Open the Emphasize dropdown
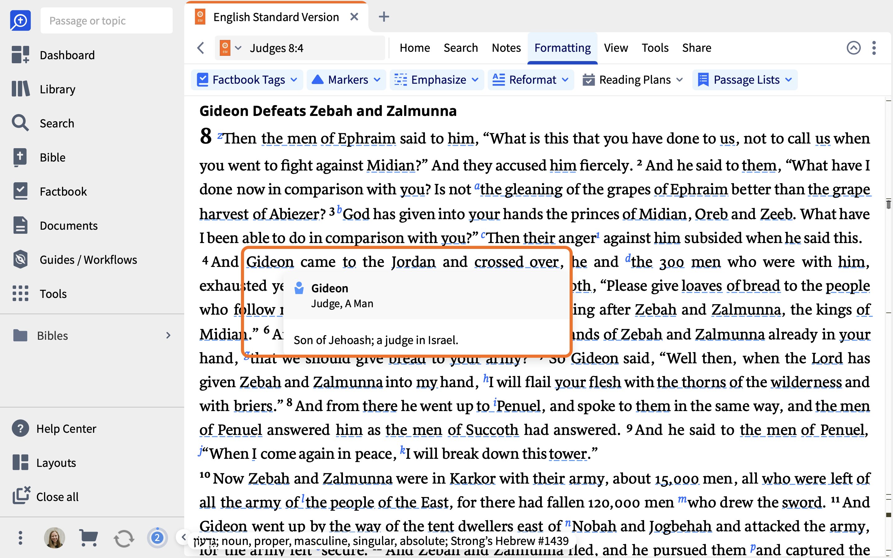Viewport: 893px width, 558px height. tap(437, 80)
